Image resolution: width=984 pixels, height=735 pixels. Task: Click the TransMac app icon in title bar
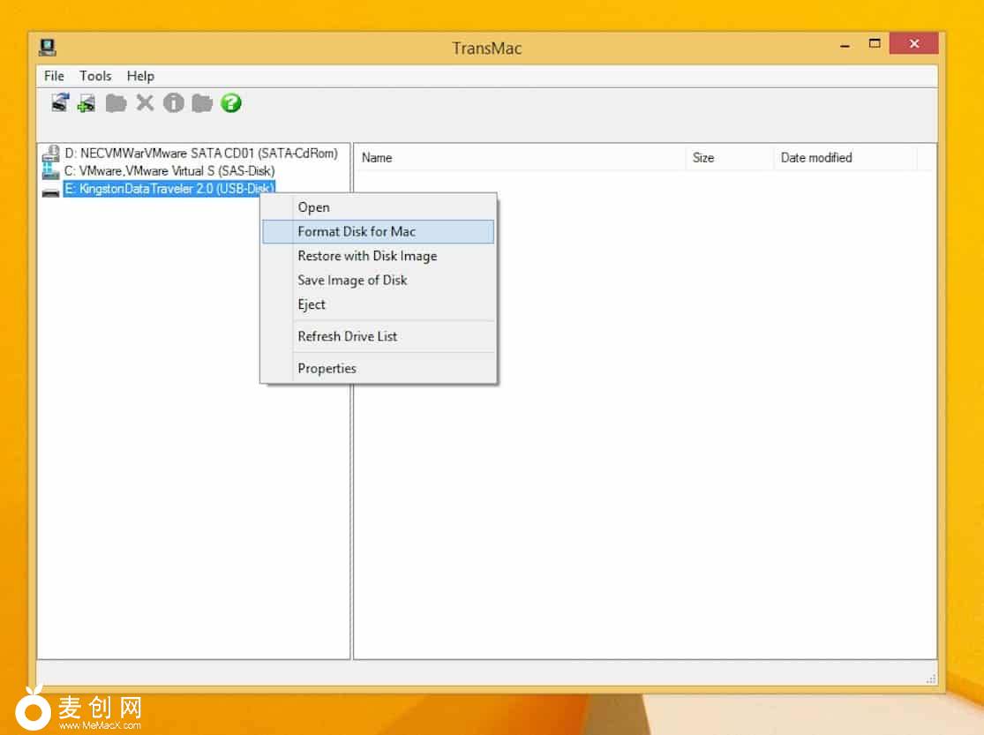tap(49, 48)
